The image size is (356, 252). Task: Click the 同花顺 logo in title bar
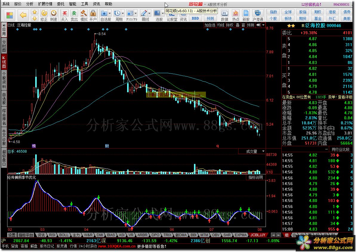tap(195, 4)
